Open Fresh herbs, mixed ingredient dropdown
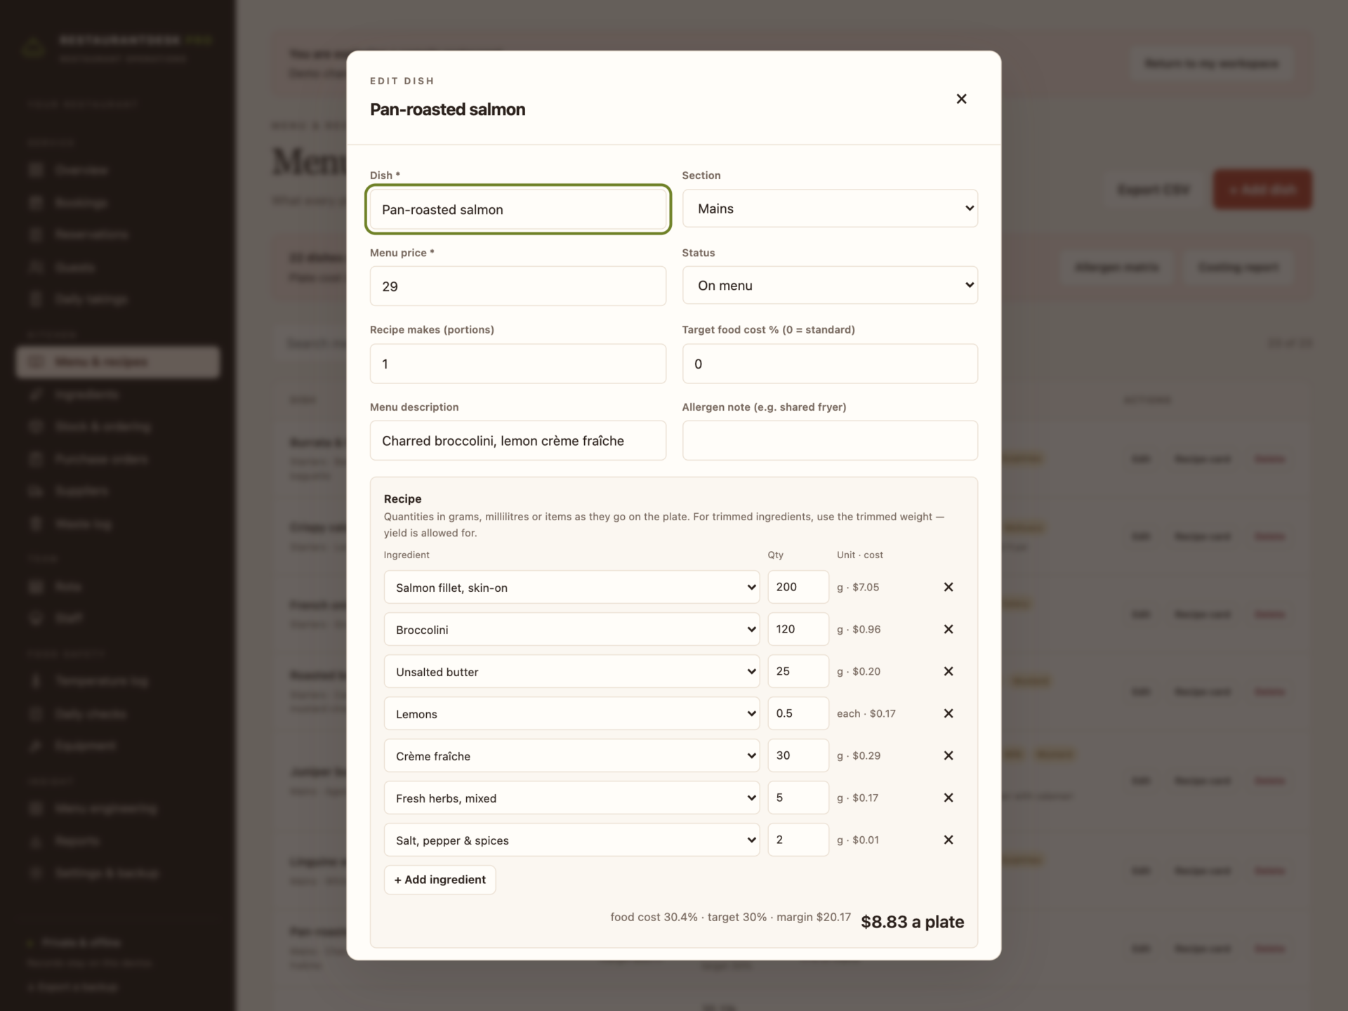This screenshot has width=1348, height=1011. tap(571, 798)
